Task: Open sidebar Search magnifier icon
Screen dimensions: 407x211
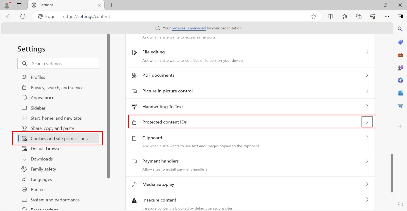Action: click(x=400, y=30)
